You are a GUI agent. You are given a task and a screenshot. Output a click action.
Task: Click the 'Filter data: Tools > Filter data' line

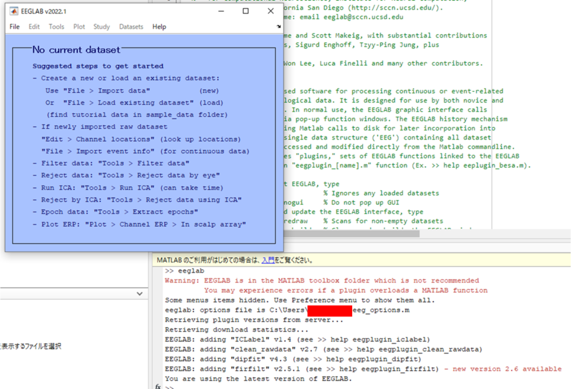tap(111, 163)
